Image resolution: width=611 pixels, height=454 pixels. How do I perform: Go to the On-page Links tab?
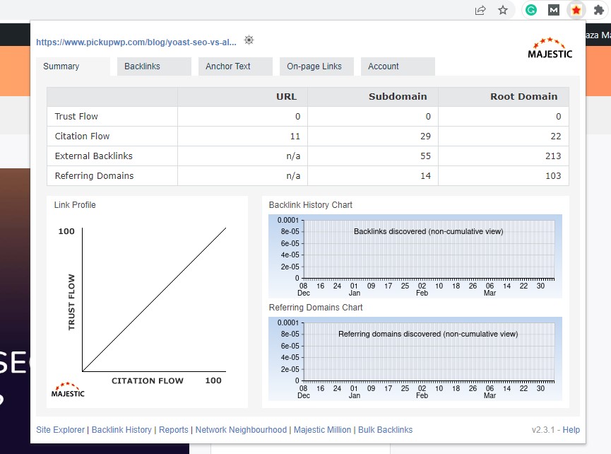point(316,66)
